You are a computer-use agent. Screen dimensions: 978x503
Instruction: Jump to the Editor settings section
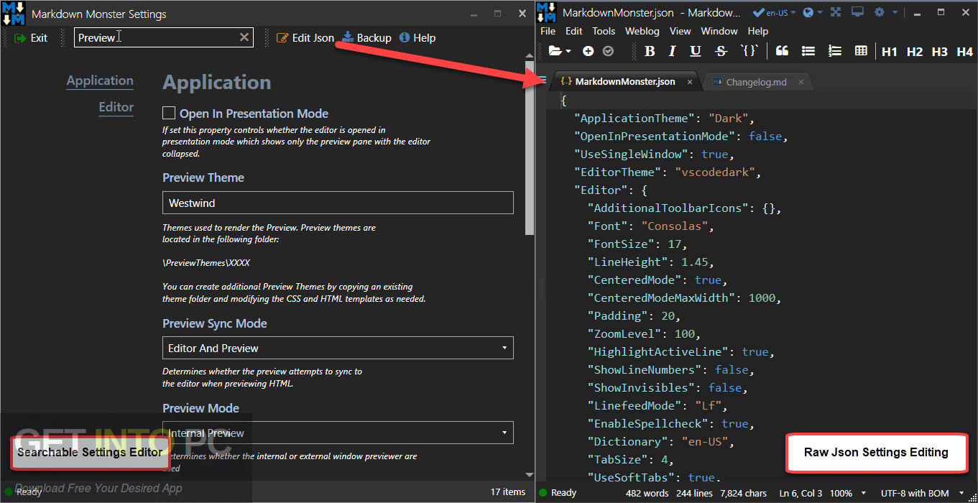[x=116, y=107]
